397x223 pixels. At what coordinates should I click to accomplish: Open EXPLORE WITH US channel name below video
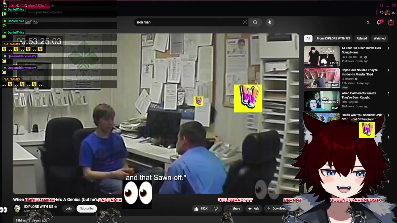[x=39, y=207]
